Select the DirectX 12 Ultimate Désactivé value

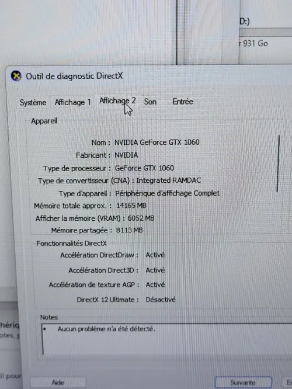point(161,300)
